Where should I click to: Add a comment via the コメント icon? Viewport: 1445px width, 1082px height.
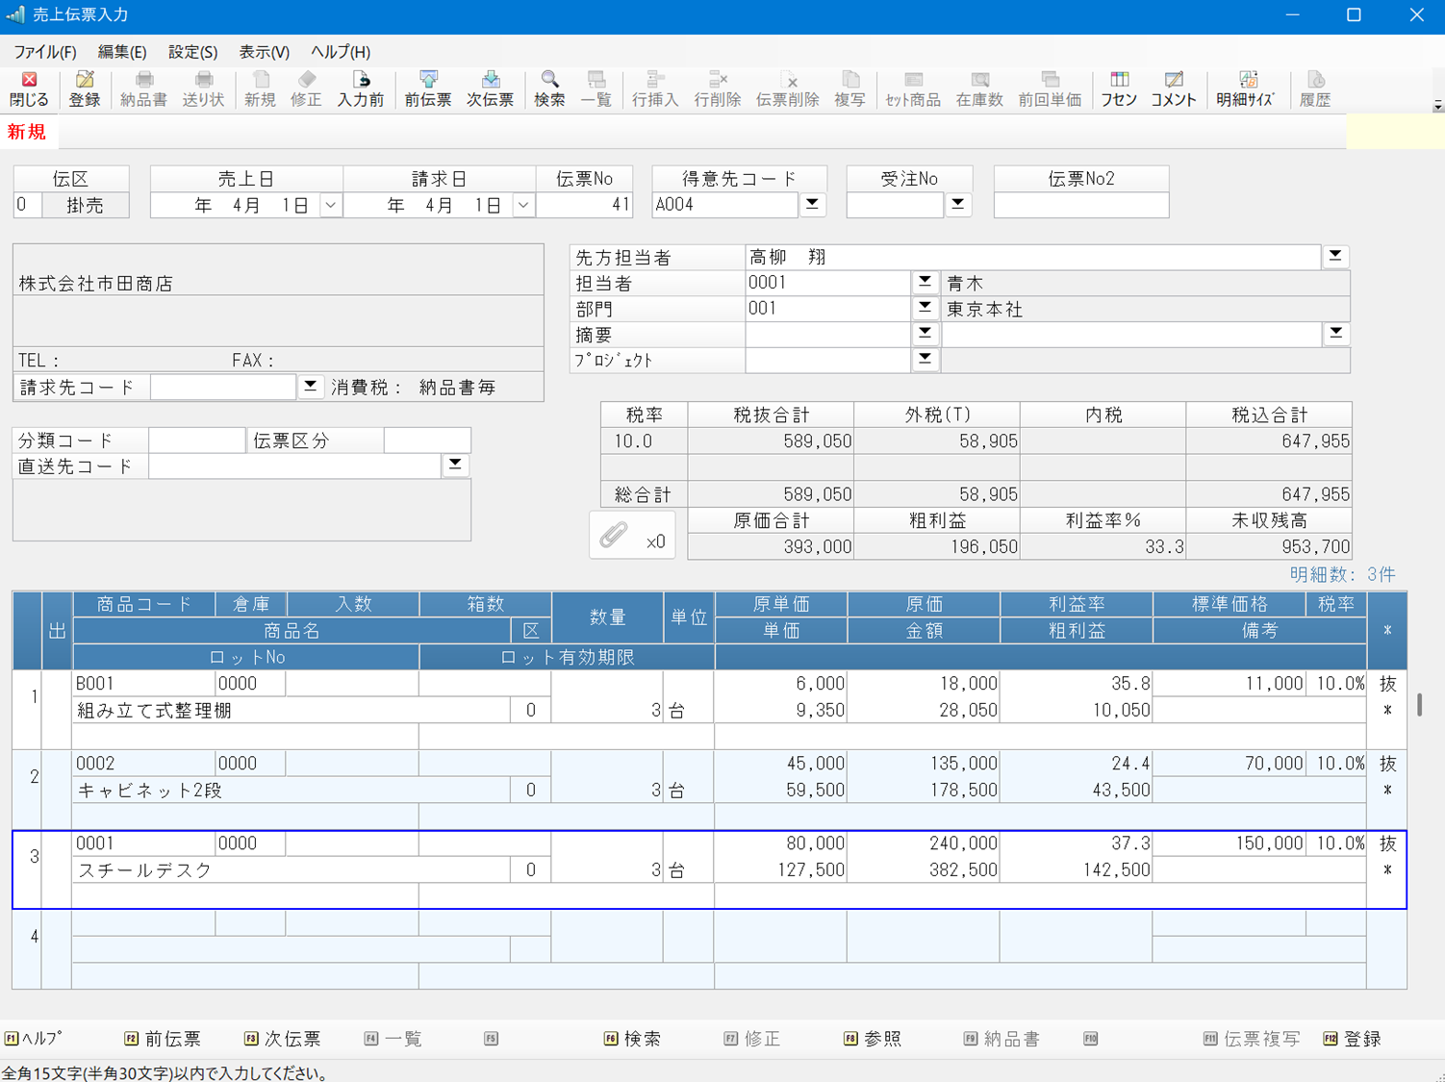1173,88
